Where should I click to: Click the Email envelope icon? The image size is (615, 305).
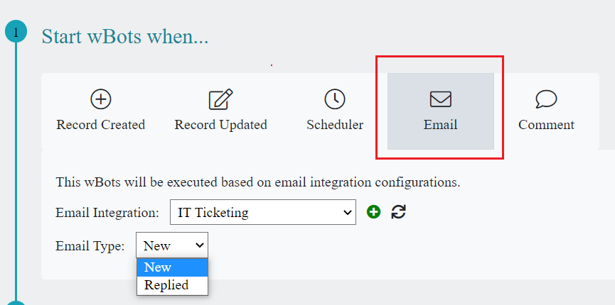click(441, 99)
